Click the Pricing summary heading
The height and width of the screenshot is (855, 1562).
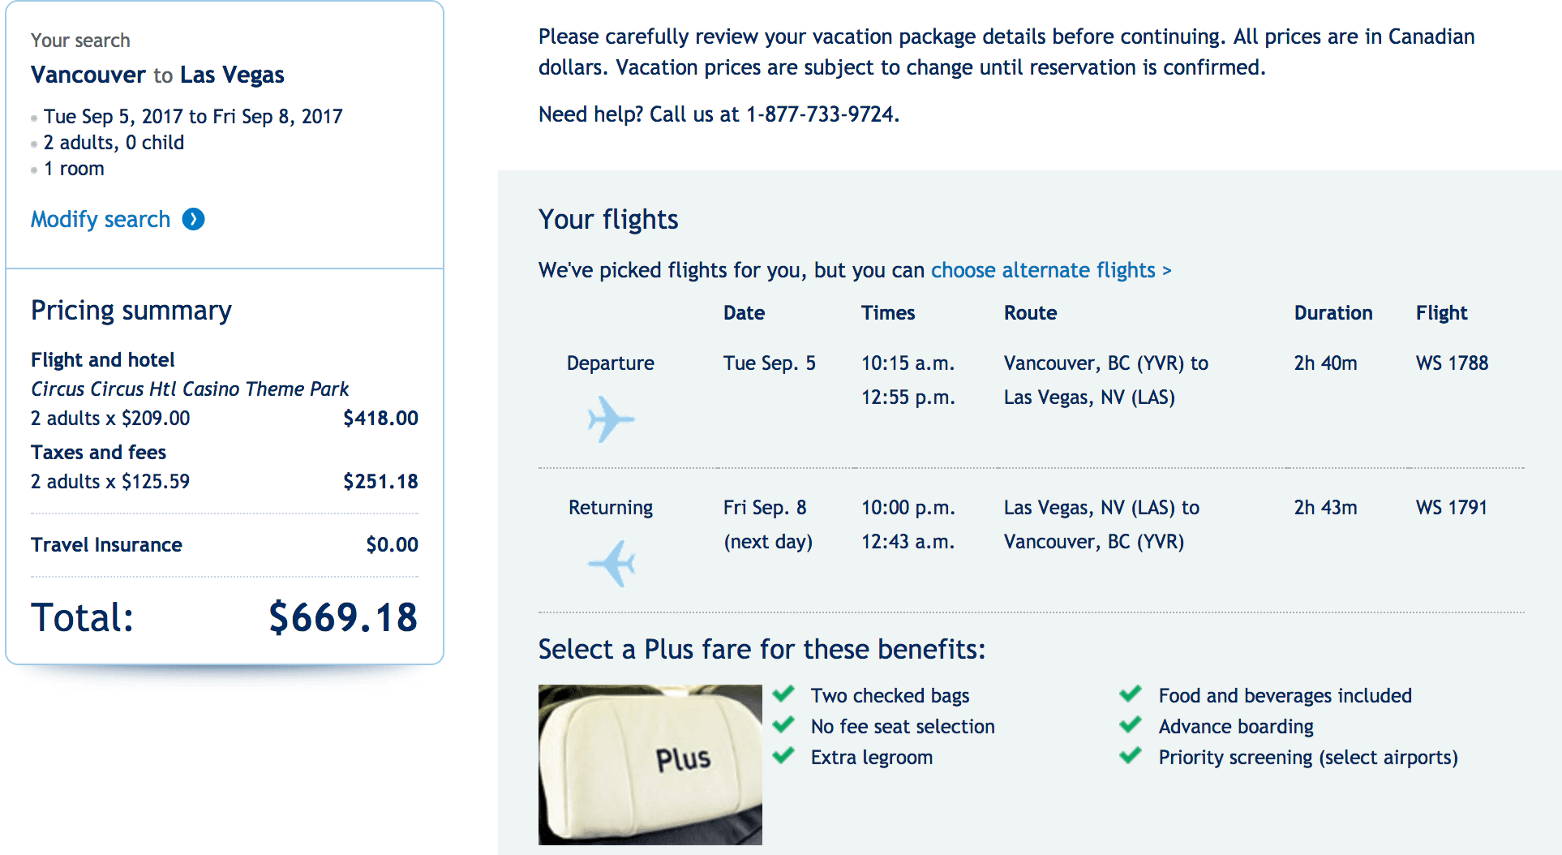(131, 311)
